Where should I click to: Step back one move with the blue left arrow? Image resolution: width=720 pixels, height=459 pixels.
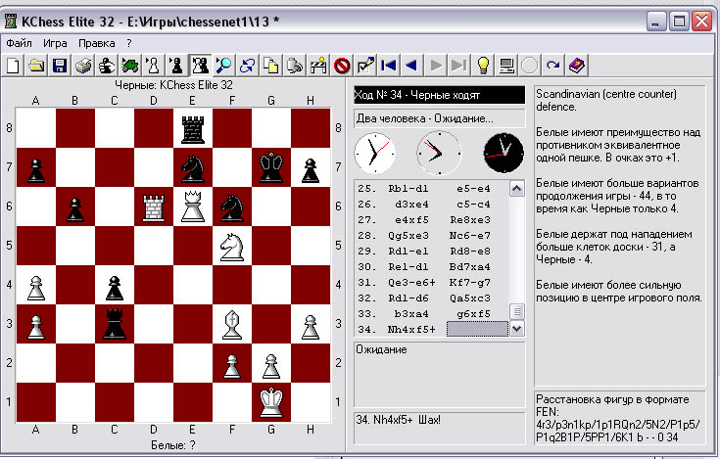coord(412,66)
